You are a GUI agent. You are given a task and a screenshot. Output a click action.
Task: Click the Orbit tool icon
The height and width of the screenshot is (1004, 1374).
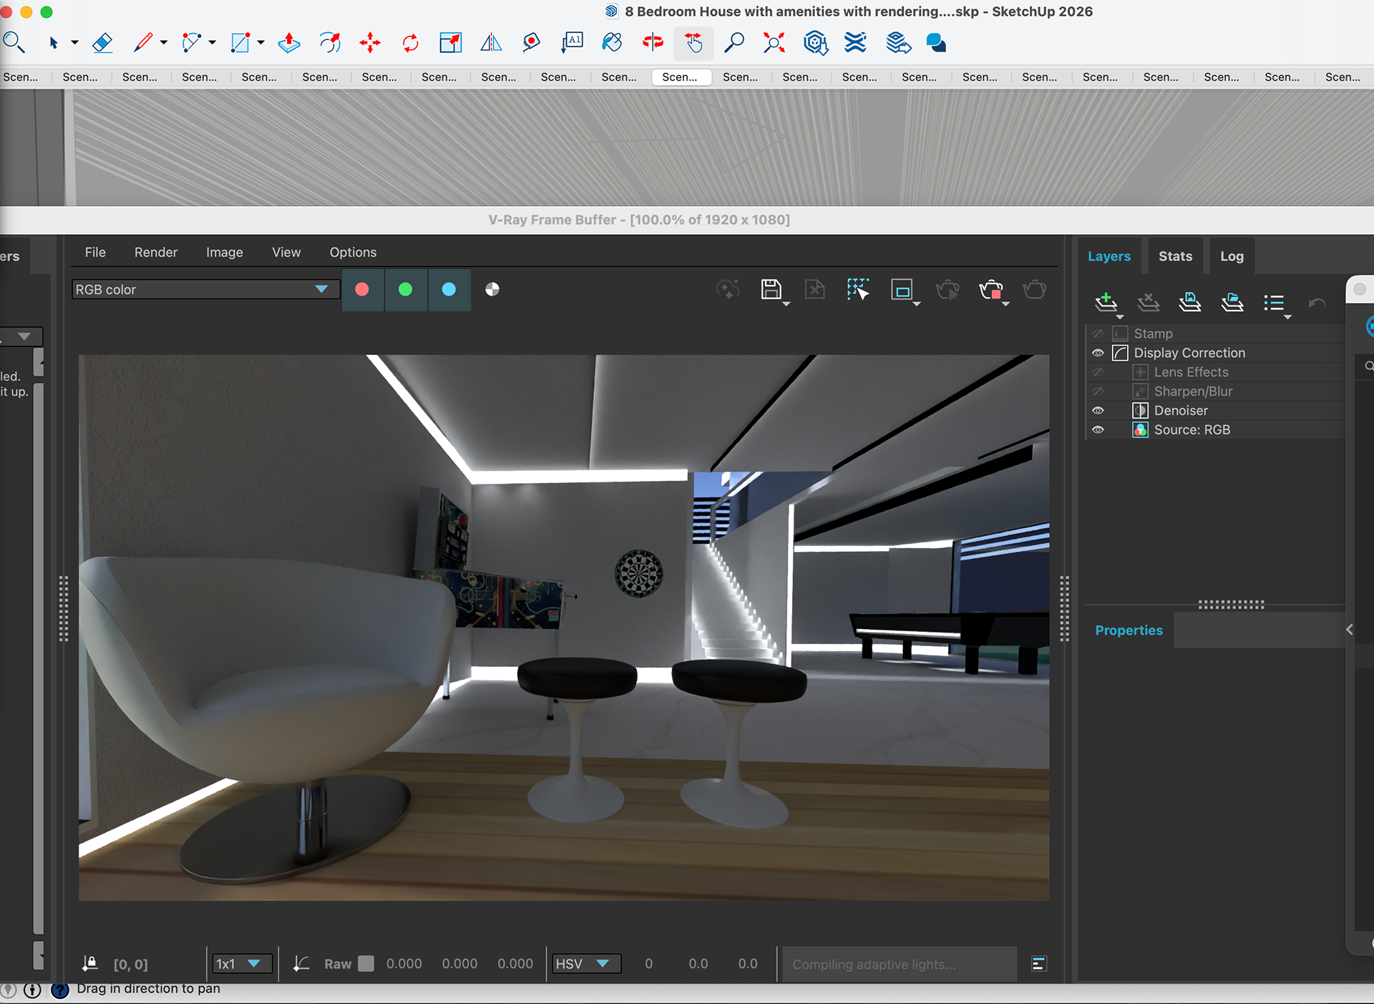point(653,43)
